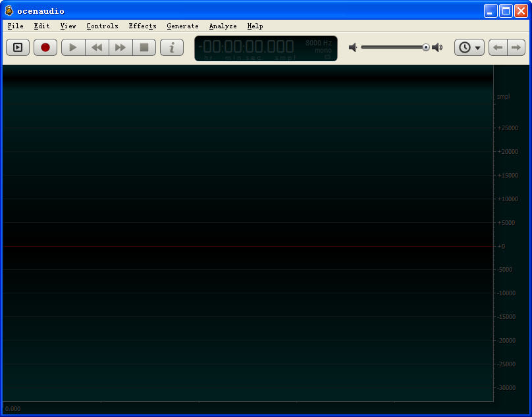Click the +25000 amplitude scale value
532x417 pixels.
tap(508, 128)
